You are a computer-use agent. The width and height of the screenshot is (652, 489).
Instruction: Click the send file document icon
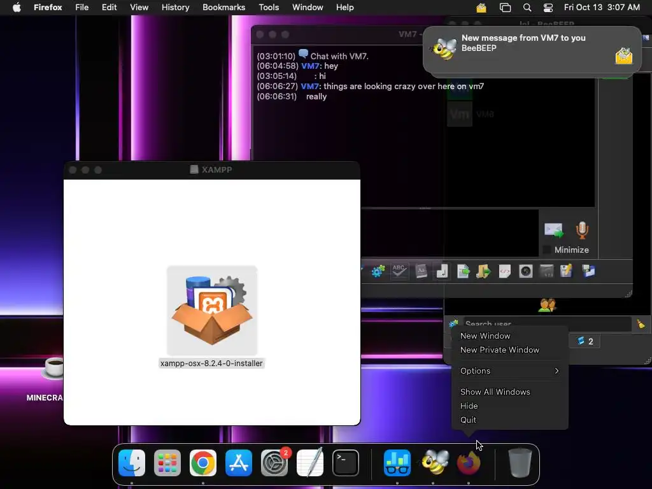(x=463, y=271)
